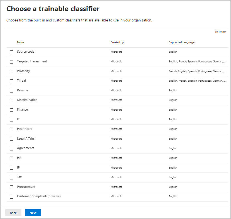Click the Next button to continue
The image size is (231, 219).
coord(33,213)
